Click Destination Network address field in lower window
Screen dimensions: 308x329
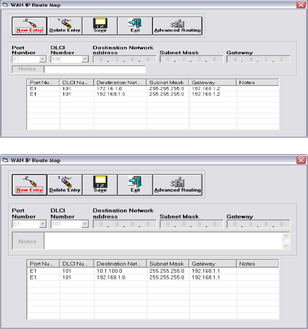(x=125, y=224)
